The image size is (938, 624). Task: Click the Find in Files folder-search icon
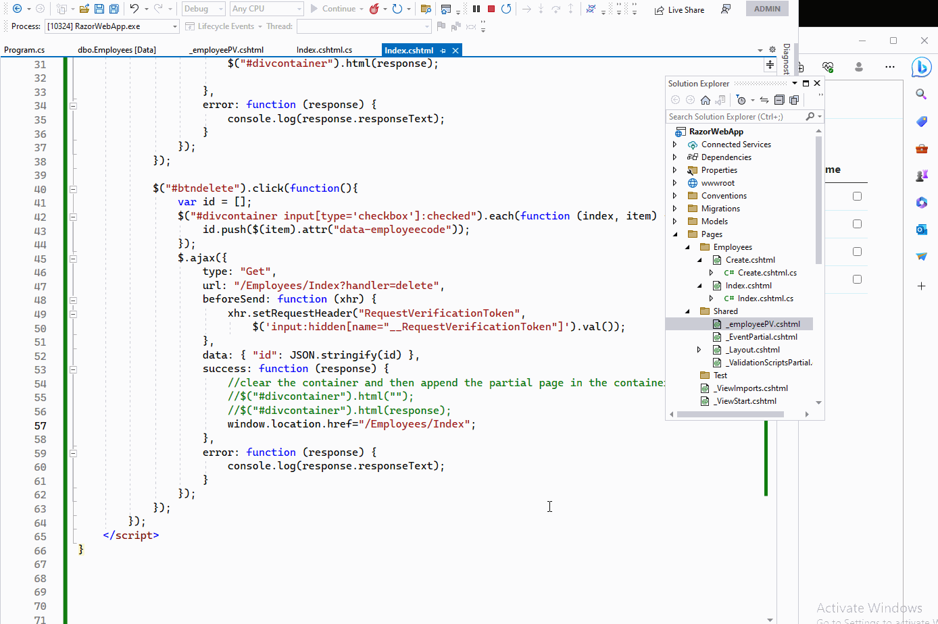click(x=426, y=9)
